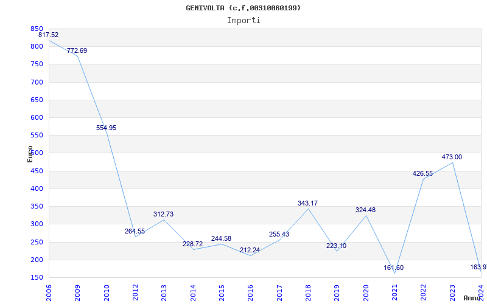Select the 600 y-axis tick label
Screen dimensions: 487x304
pos(37,117)
